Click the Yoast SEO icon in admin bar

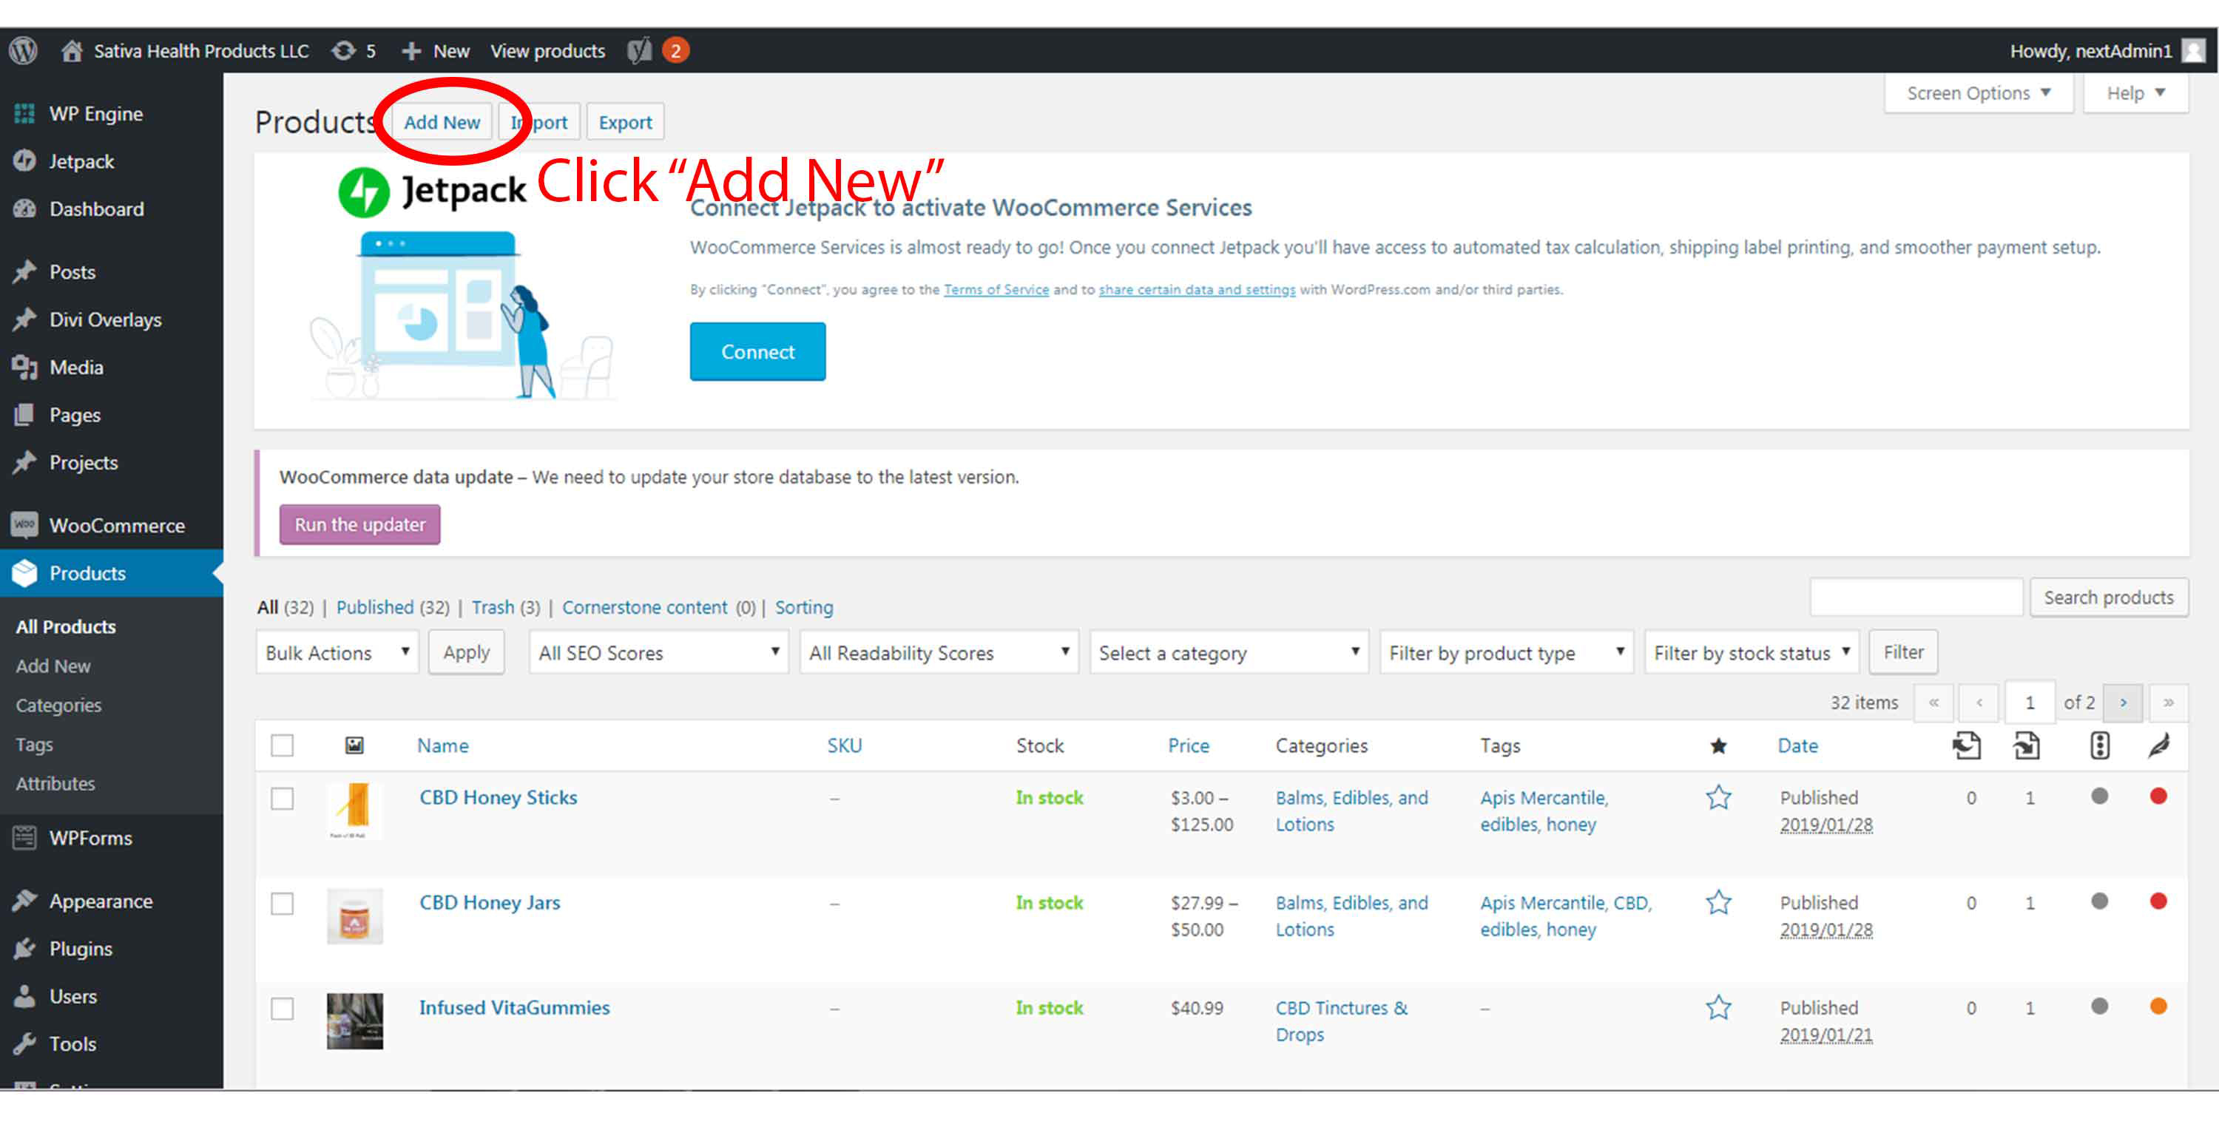click(640, 51)
